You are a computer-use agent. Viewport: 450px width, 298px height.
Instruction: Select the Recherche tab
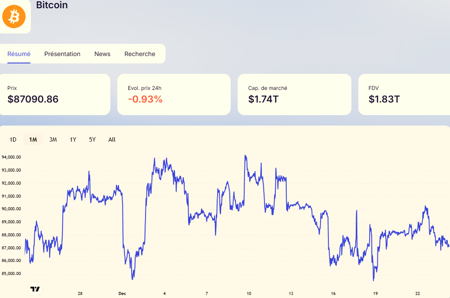[139, 54]
